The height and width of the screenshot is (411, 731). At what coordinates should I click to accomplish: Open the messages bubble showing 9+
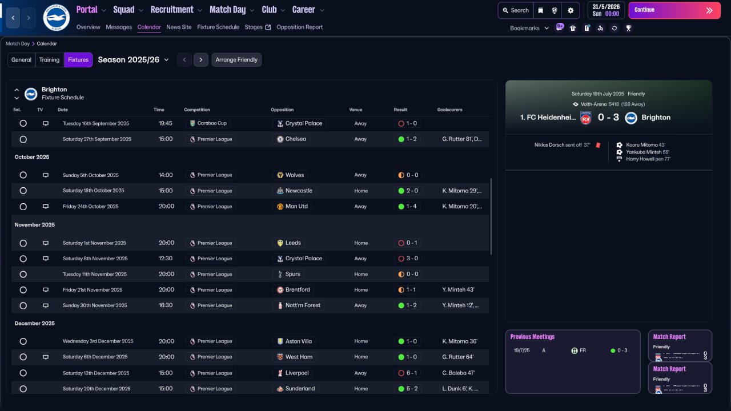[x=559, y=27]
